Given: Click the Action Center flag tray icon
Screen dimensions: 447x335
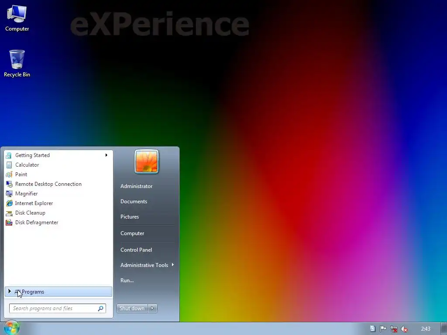Looking at the screenshot, I should click(383, 329).
